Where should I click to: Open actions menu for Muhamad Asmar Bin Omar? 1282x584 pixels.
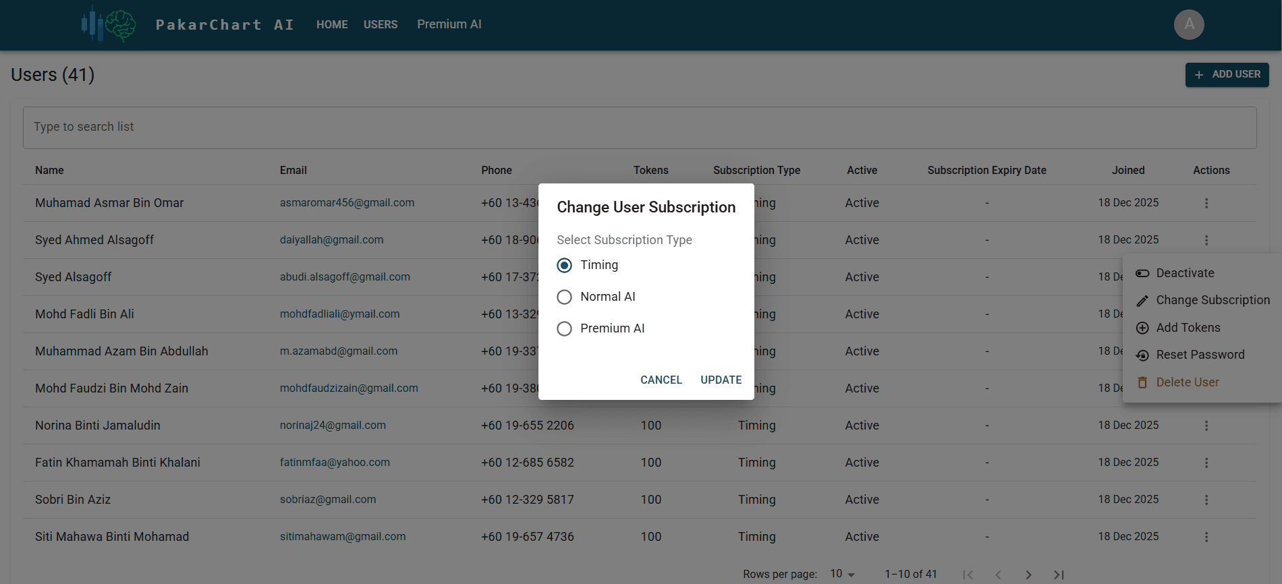[x=1206, y=203]
